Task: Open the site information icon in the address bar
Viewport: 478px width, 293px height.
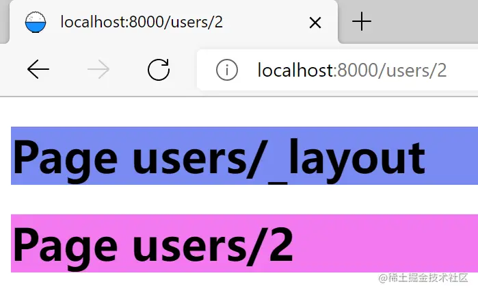Action: [x=227, y=70]
